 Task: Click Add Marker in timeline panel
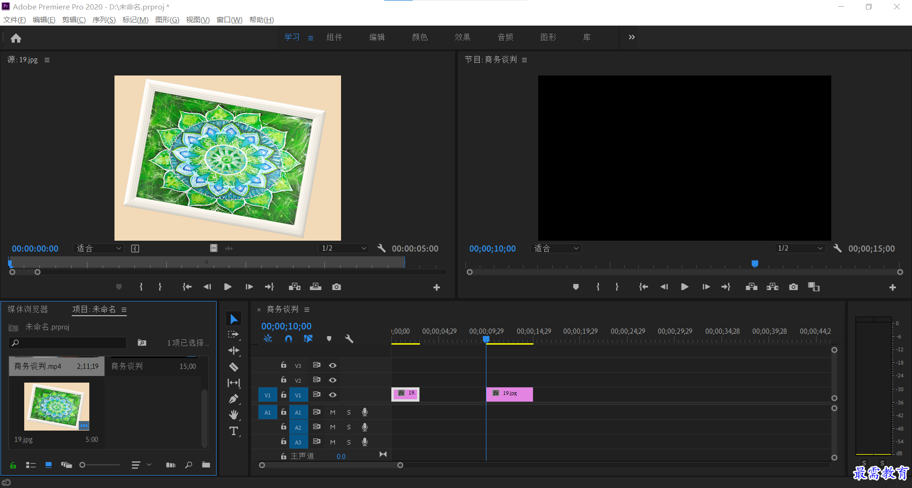[x=329, y=339]
